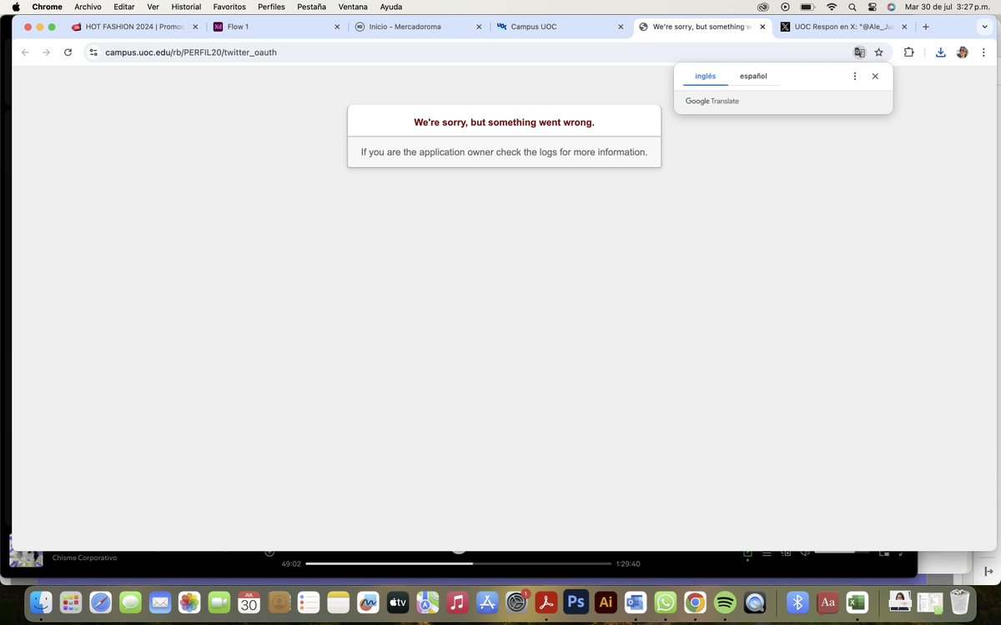Click the playback progress bar of background player

coord(458,564)
